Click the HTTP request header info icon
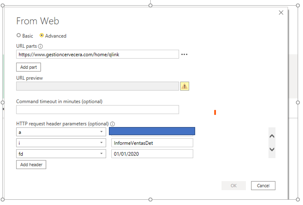This screenshot has width=303, height=205. [x=112, y=124]
